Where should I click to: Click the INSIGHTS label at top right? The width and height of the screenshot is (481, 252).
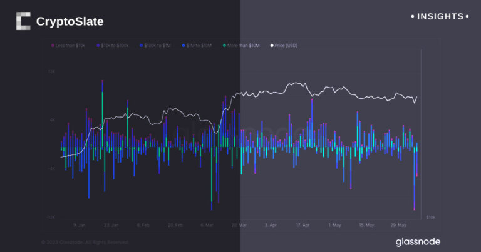(x=440, y=16)
